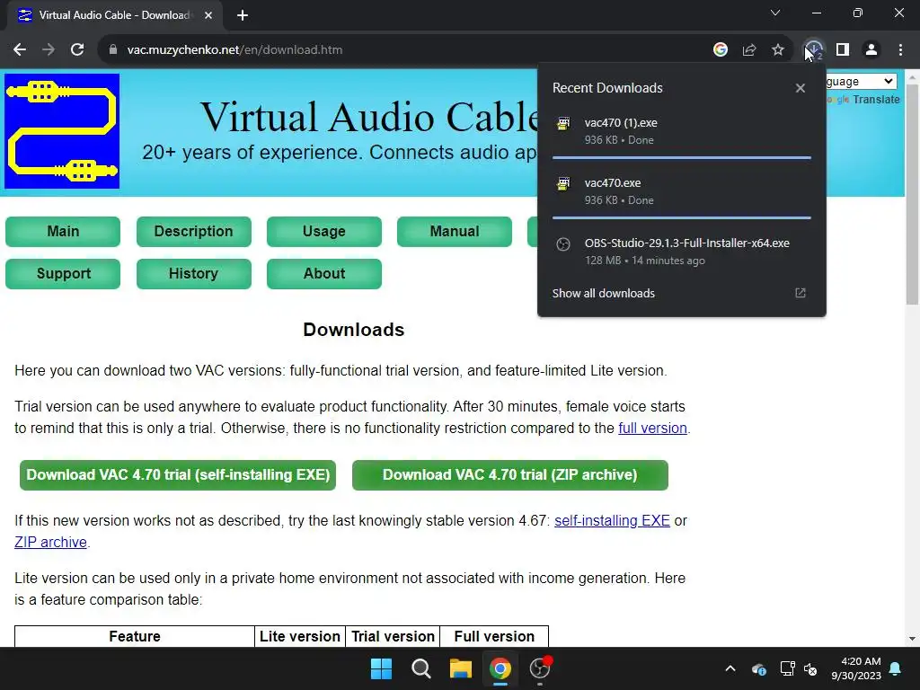Open File Explorer from the taskbar

pyautogui.click(x=461, y=668)
